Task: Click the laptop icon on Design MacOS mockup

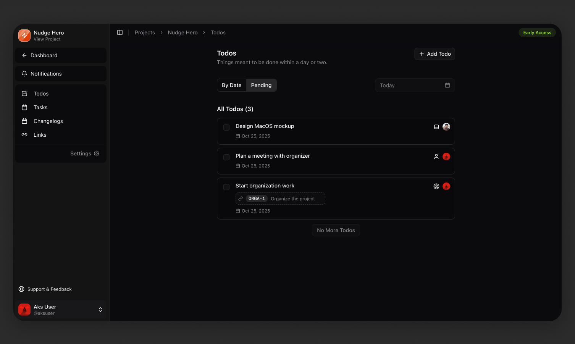Action: 436,127
